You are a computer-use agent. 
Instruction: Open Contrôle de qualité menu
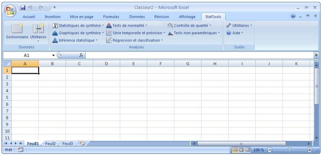click(x=189, y=25)
